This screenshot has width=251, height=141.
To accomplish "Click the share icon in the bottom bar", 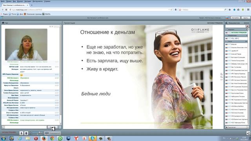I will 248,133.
